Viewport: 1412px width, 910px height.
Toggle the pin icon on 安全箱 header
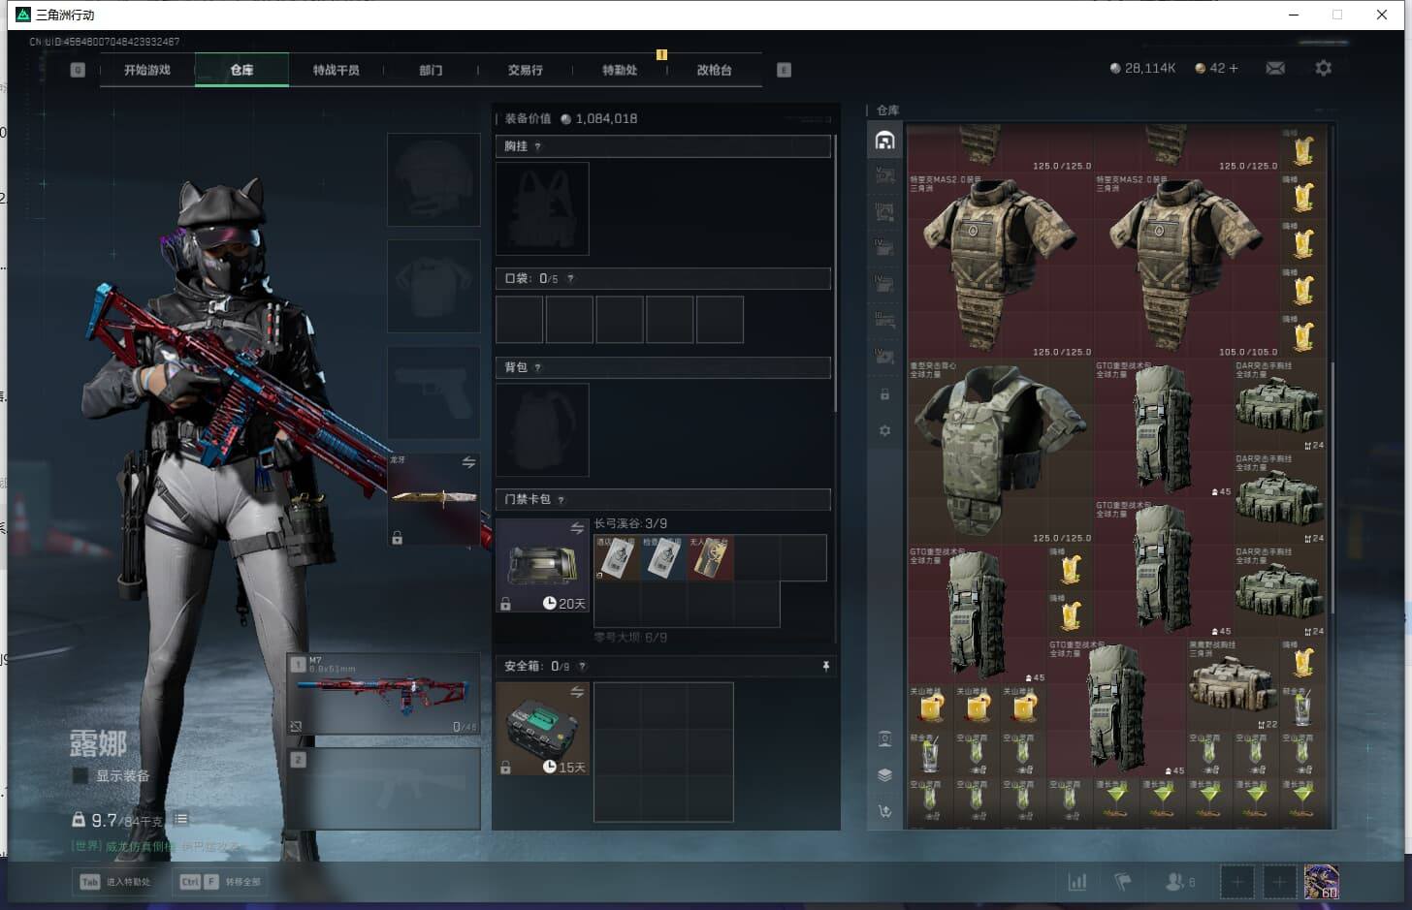click(x=825, y=666)
